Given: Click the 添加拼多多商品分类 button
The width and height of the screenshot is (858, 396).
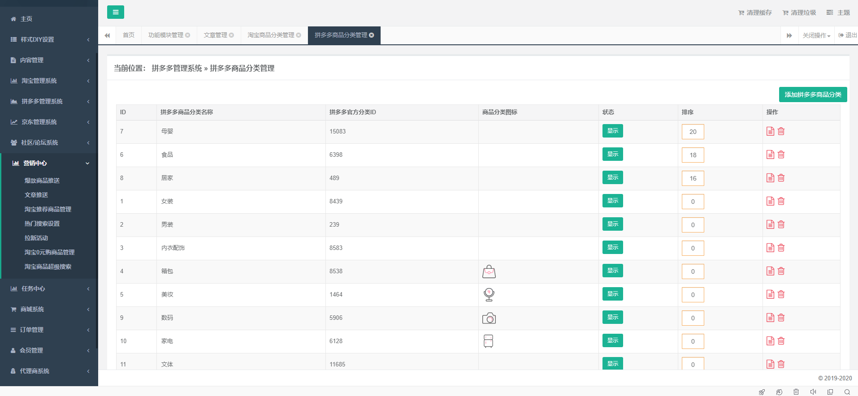Looking at the screenshot, I should click(812, 95).
